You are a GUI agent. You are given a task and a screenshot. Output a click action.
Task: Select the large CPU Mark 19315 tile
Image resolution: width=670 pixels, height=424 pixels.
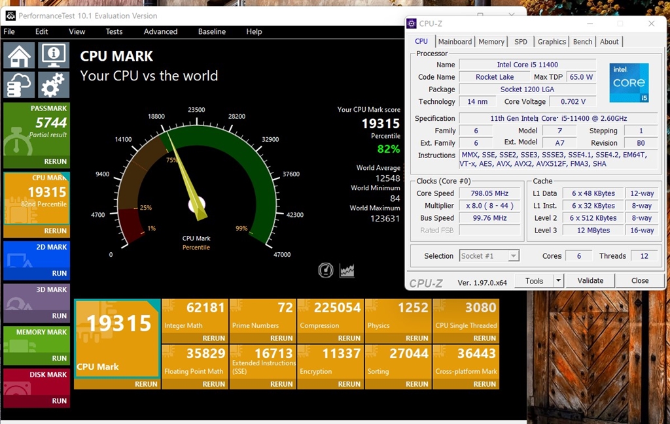(x=117, y=338)
